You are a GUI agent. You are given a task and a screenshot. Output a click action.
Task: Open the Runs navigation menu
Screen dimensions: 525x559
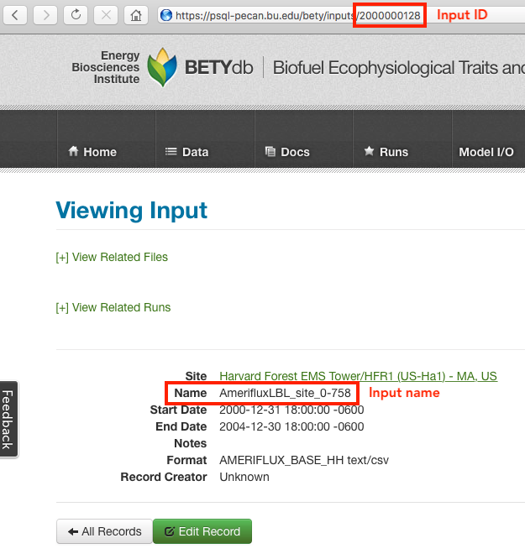[386, 152]
